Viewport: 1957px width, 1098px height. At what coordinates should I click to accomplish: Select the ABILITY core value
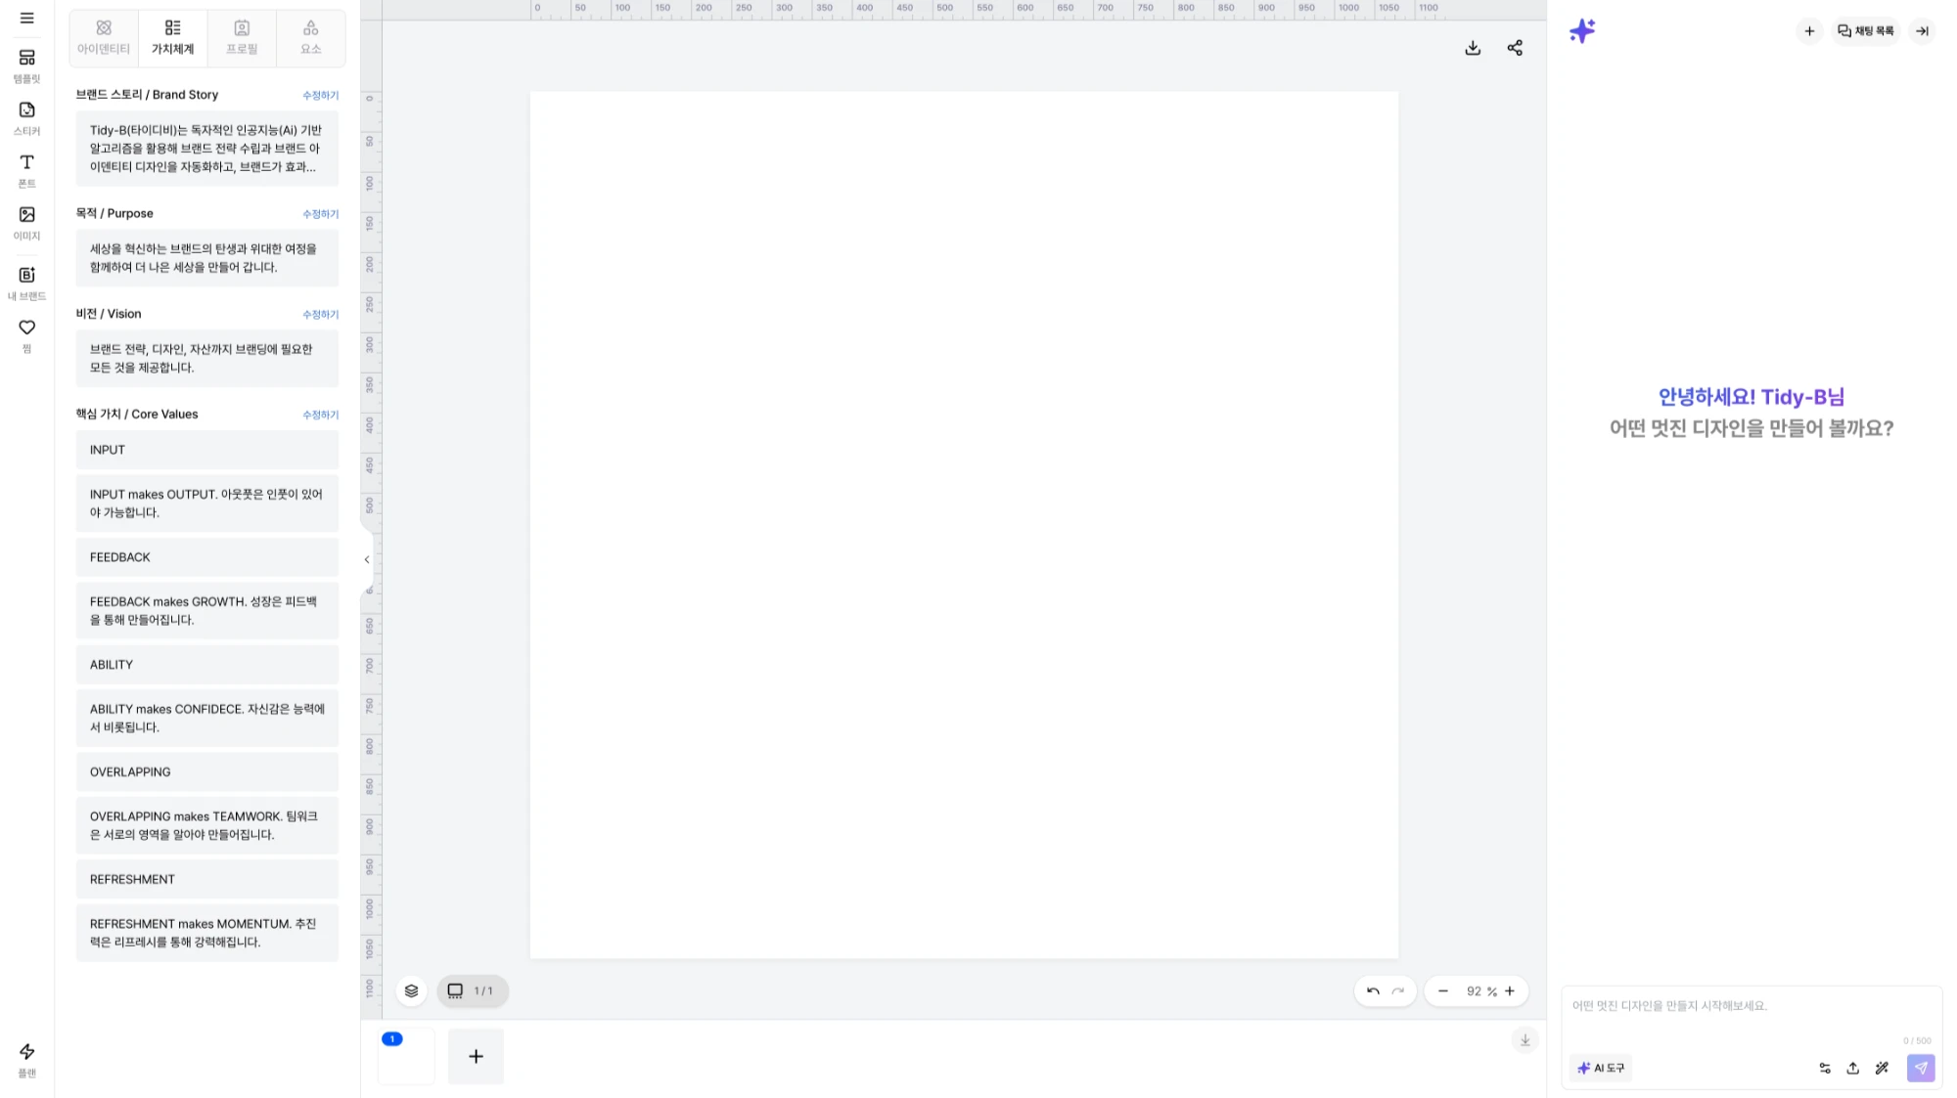pos(207,665)
